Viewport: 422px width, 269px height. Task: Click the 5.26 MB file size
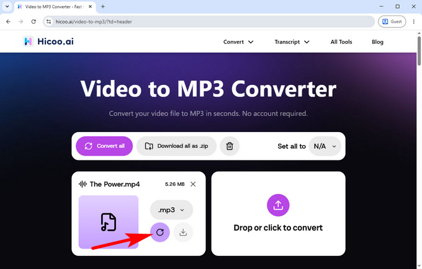coord(174,184)
